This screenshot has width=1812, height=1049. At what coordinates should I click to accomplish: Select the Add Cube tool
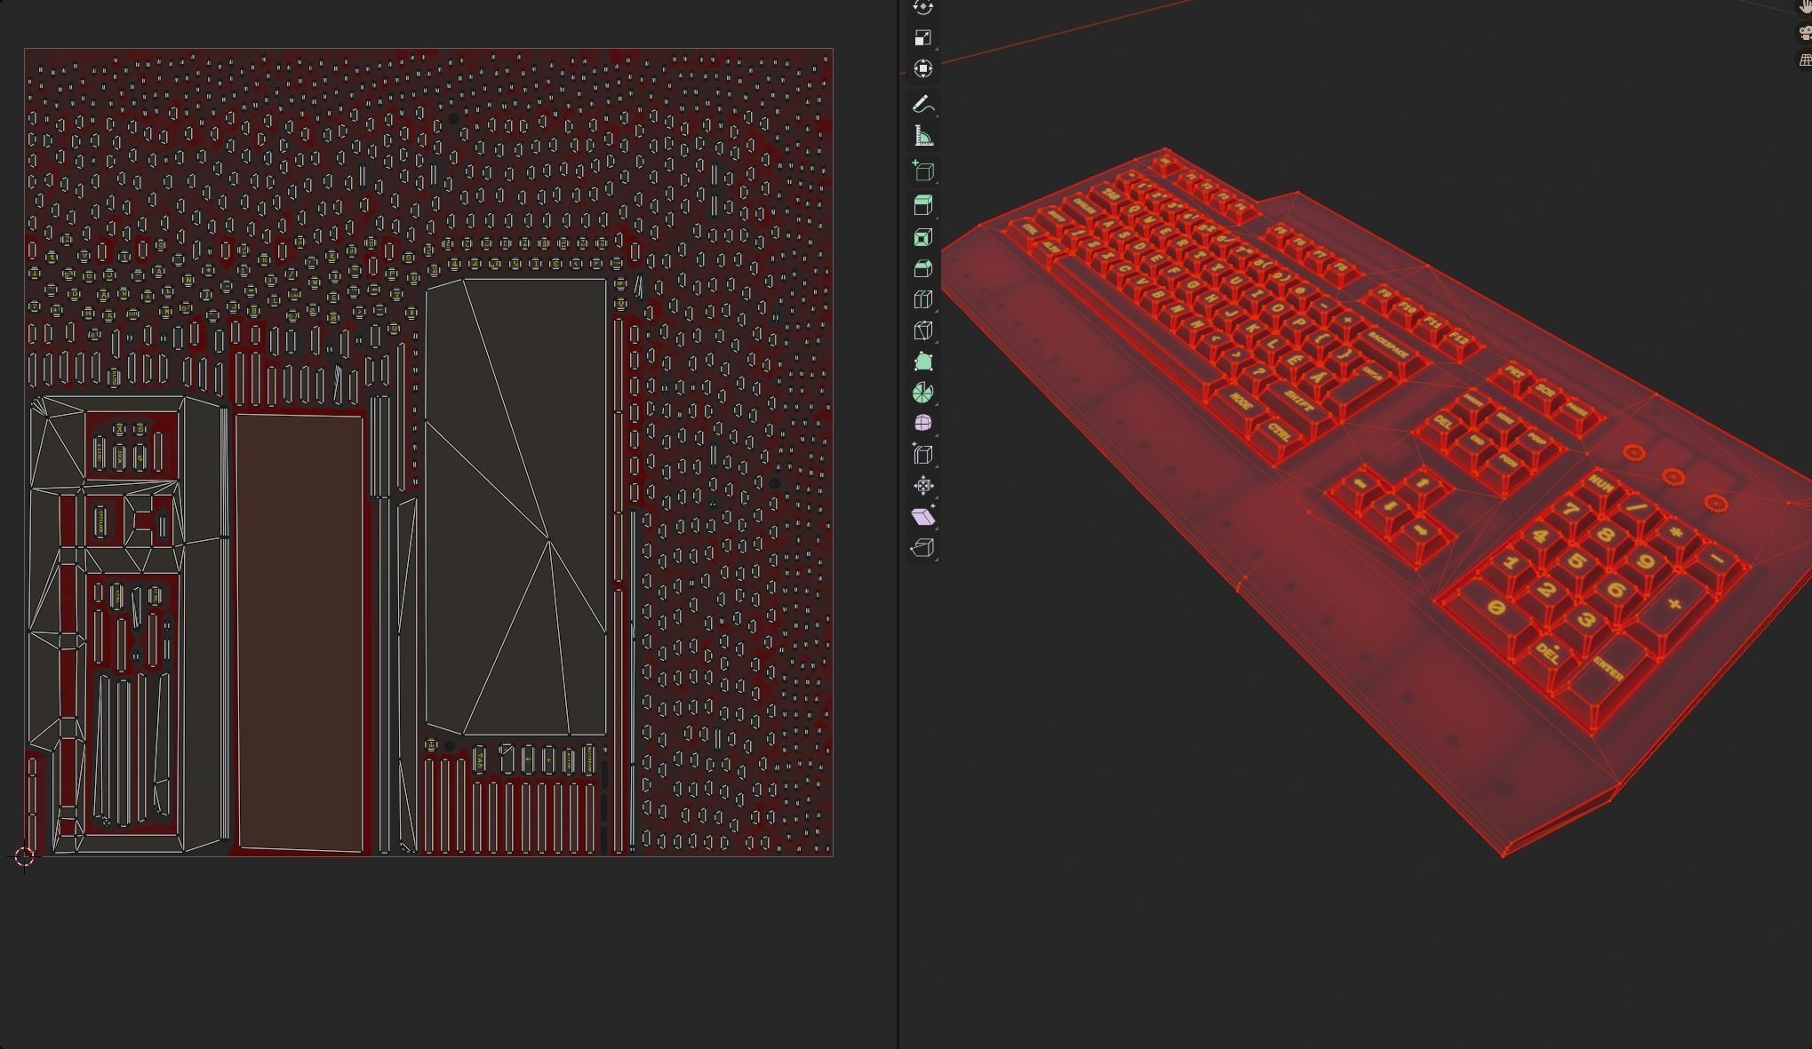pos(923,171)
